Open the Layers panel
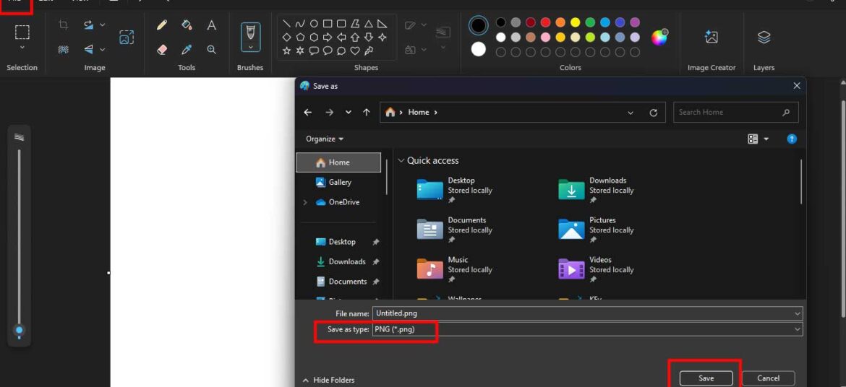 coord(764,38)
